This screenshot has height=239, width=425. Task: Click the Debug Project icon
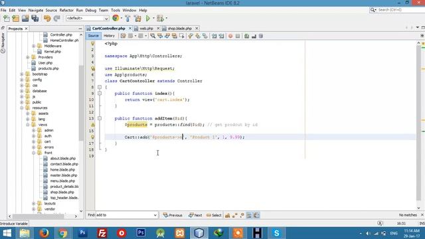(160, 19)
